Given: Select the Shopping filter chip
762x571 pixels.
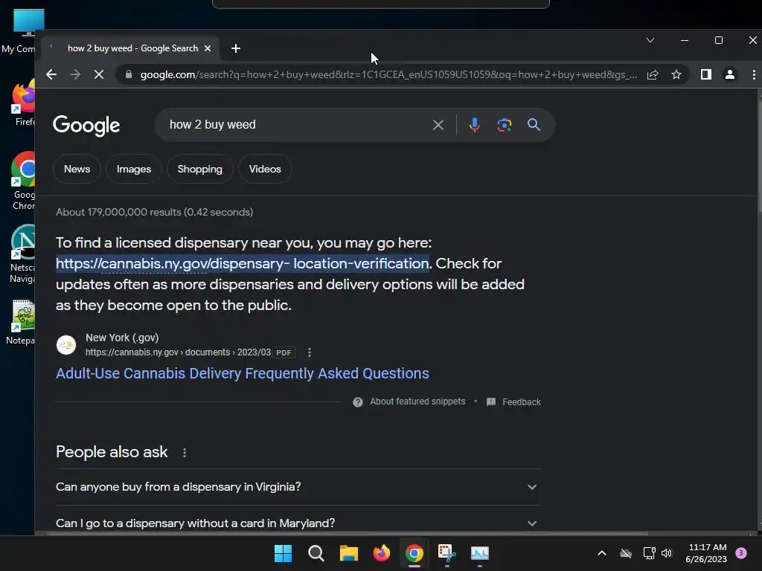Looking at the screenshot, I should [199, 169].
